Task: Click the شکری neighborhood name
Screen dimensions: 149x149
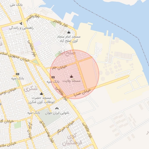Action: click(x=31, y=89)
